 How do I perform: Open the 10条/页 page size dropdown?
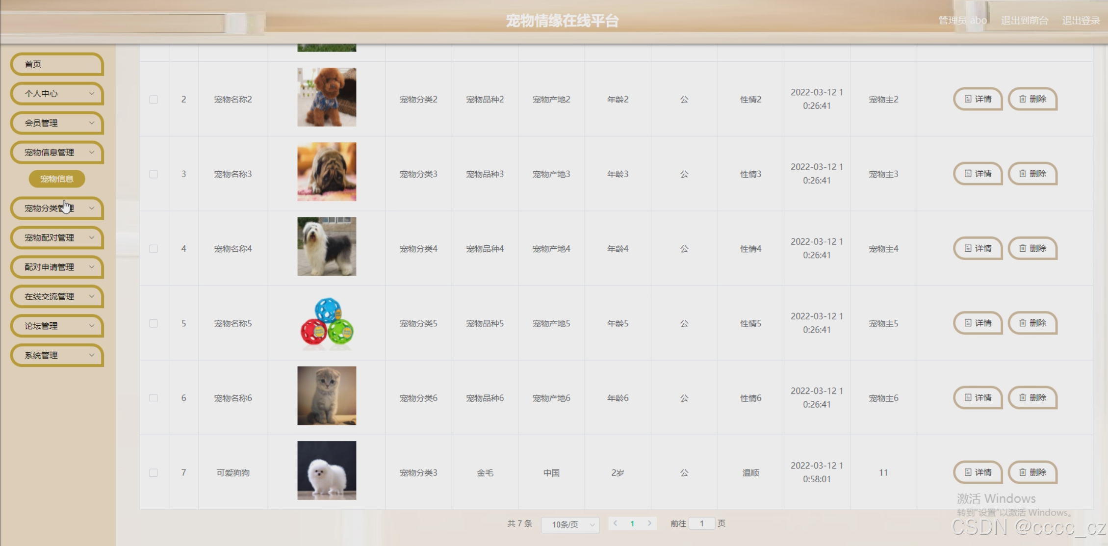(570, 524)
